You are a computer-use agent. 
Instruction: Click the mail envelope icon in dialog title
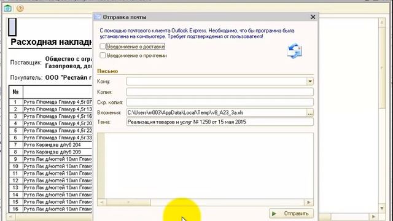[x=98, y=17]
